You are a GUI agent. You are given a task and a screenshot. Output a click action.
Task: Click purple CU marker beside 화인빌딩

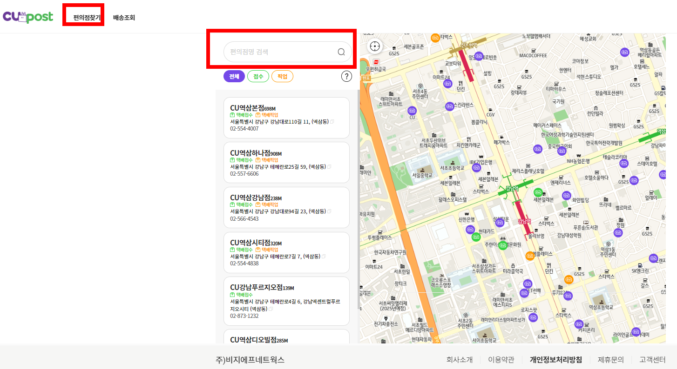point(566,196)
